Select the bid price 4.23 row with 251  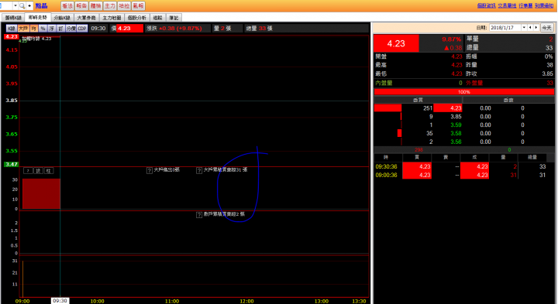(x=463, y=108)
